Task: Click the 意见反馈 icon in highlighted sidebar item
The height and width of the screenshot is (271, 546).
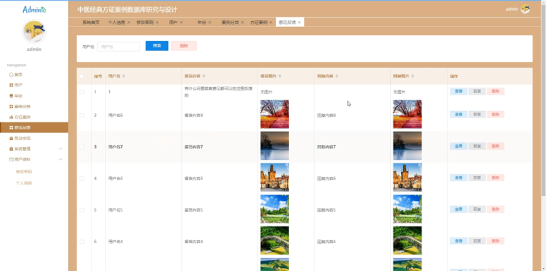Action: [11, 128]
